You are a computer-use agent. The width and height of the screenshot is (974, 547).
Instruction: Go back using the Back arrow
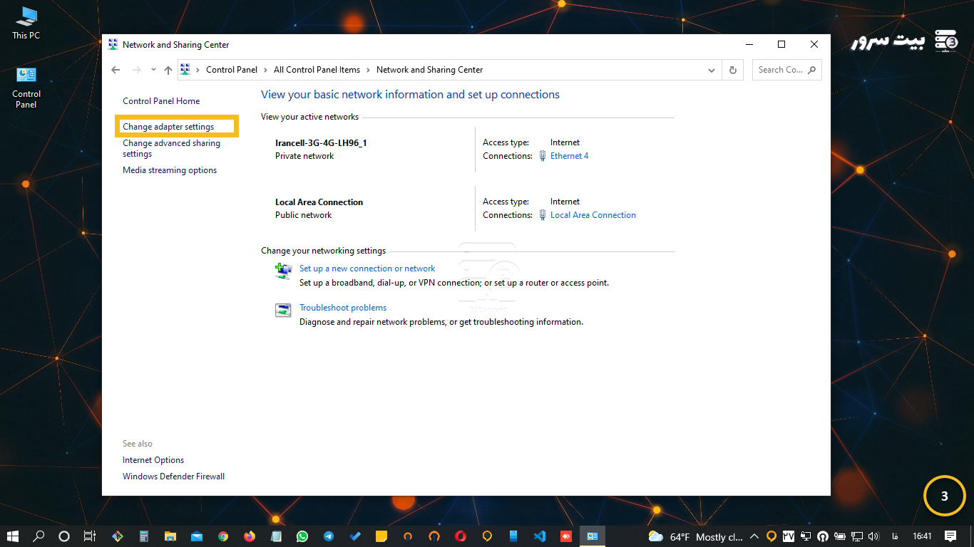pyautogui.click(x=116, y=70)
